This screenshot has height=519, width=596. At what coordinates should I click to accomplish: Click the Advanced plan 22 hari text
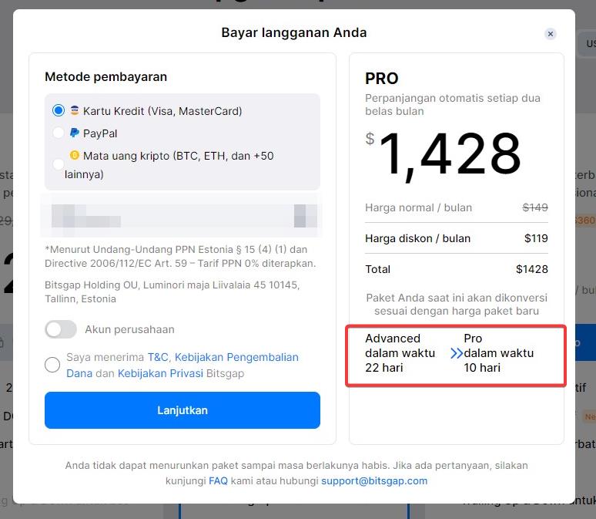pyautogui.click(x=400, y=353)
